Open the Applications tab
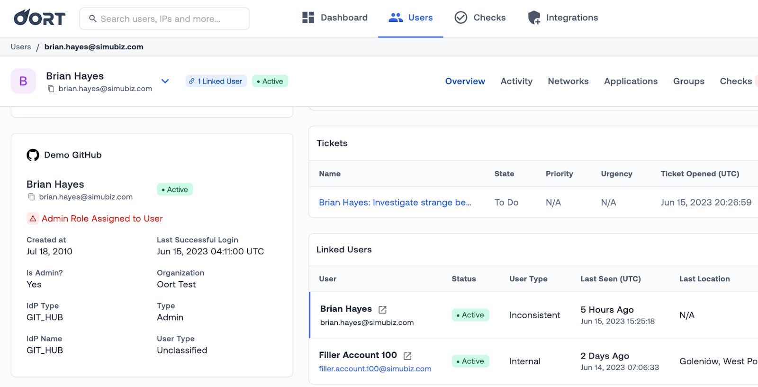The width and height of the screenshot is (758, 387). coord(631,81)
